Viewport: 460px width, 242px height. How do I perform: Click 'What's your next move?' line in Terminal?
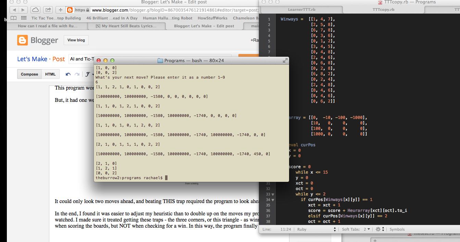pyautogui.click(x=160, y=77)
